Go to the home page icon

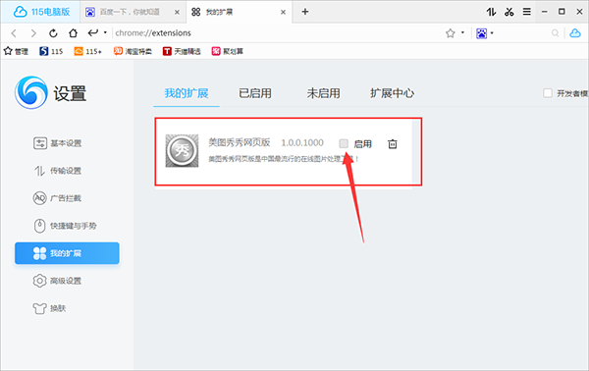point(73,33)
